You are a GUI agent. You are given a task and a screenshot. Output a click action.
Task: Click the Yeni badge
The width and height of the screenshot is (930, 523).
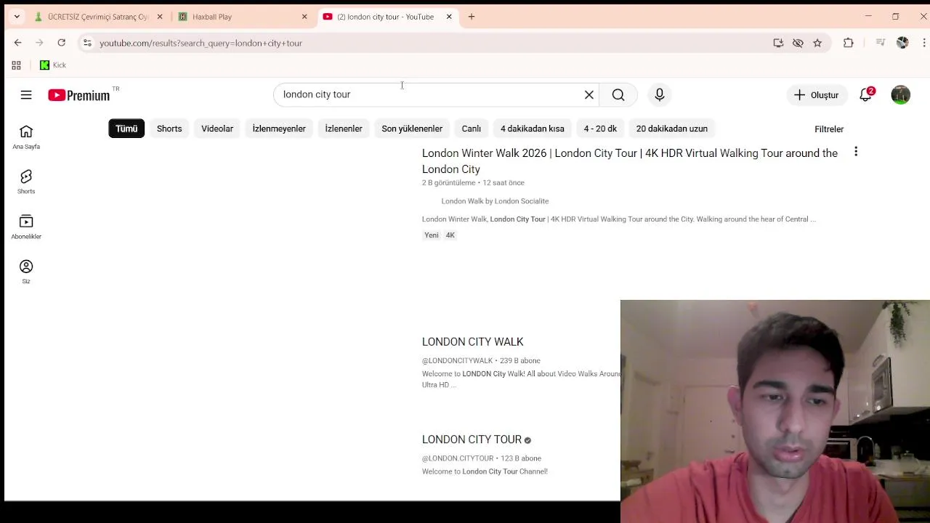pyautogui.click(x=432, y=235)
